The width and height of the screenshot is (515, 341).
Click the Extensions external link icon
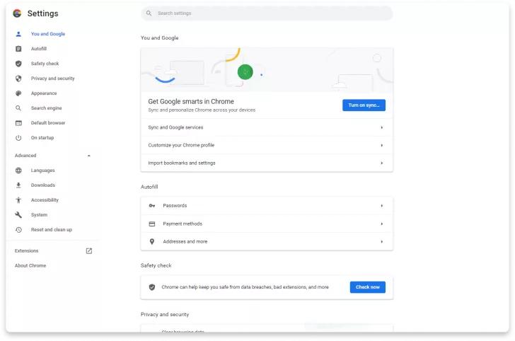coord(89,251)
